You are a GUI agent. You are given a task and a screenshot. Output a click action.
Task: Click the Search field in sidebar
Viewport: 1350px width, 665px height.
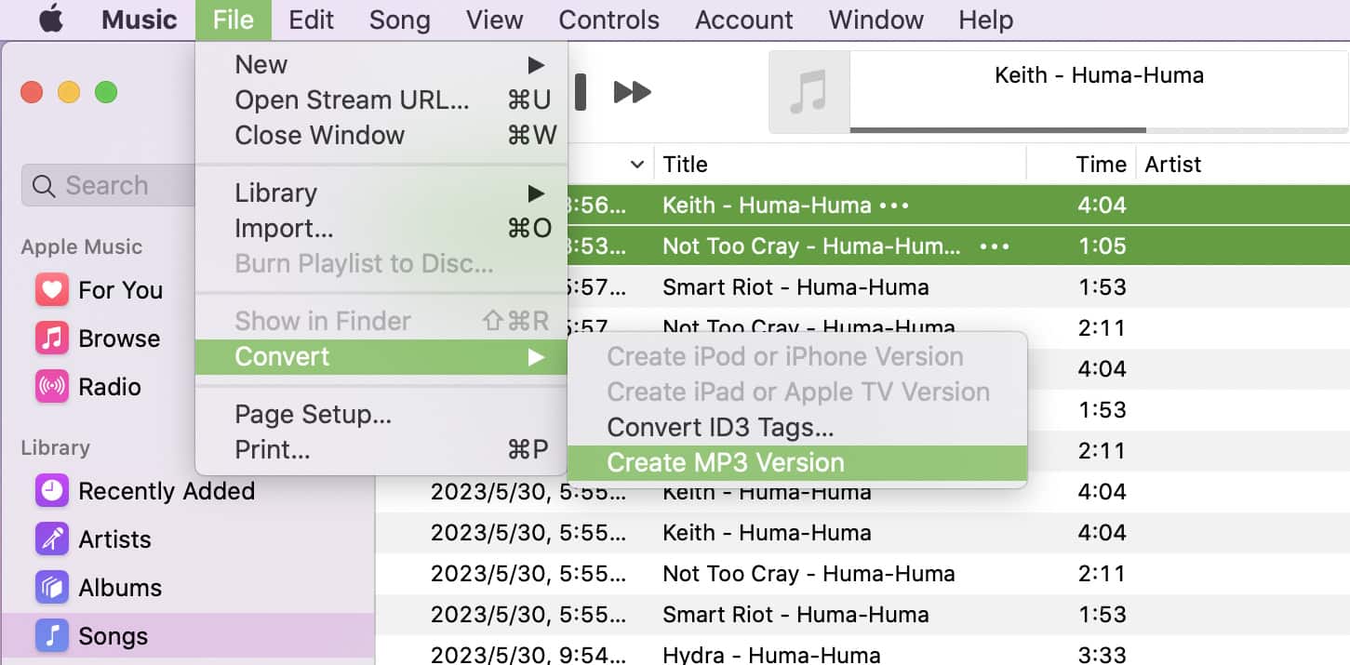[x=107, y=186]
